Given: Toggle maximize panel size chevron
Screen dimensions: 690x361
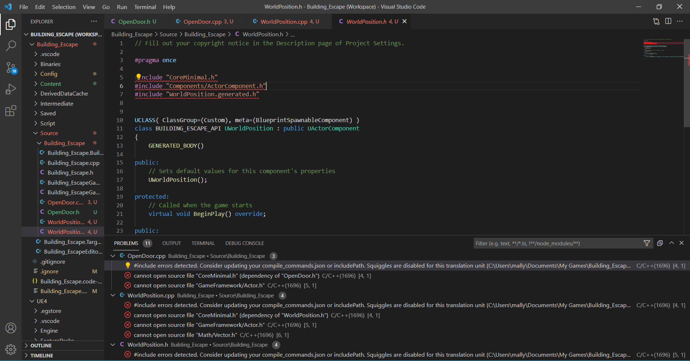Looking at the screenshot, I should (x=671, y=243).
